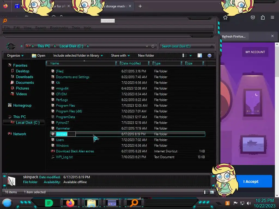Open Documents in navigation pane
This screenshot has width=279, height=209.
(x=25, y=82)
